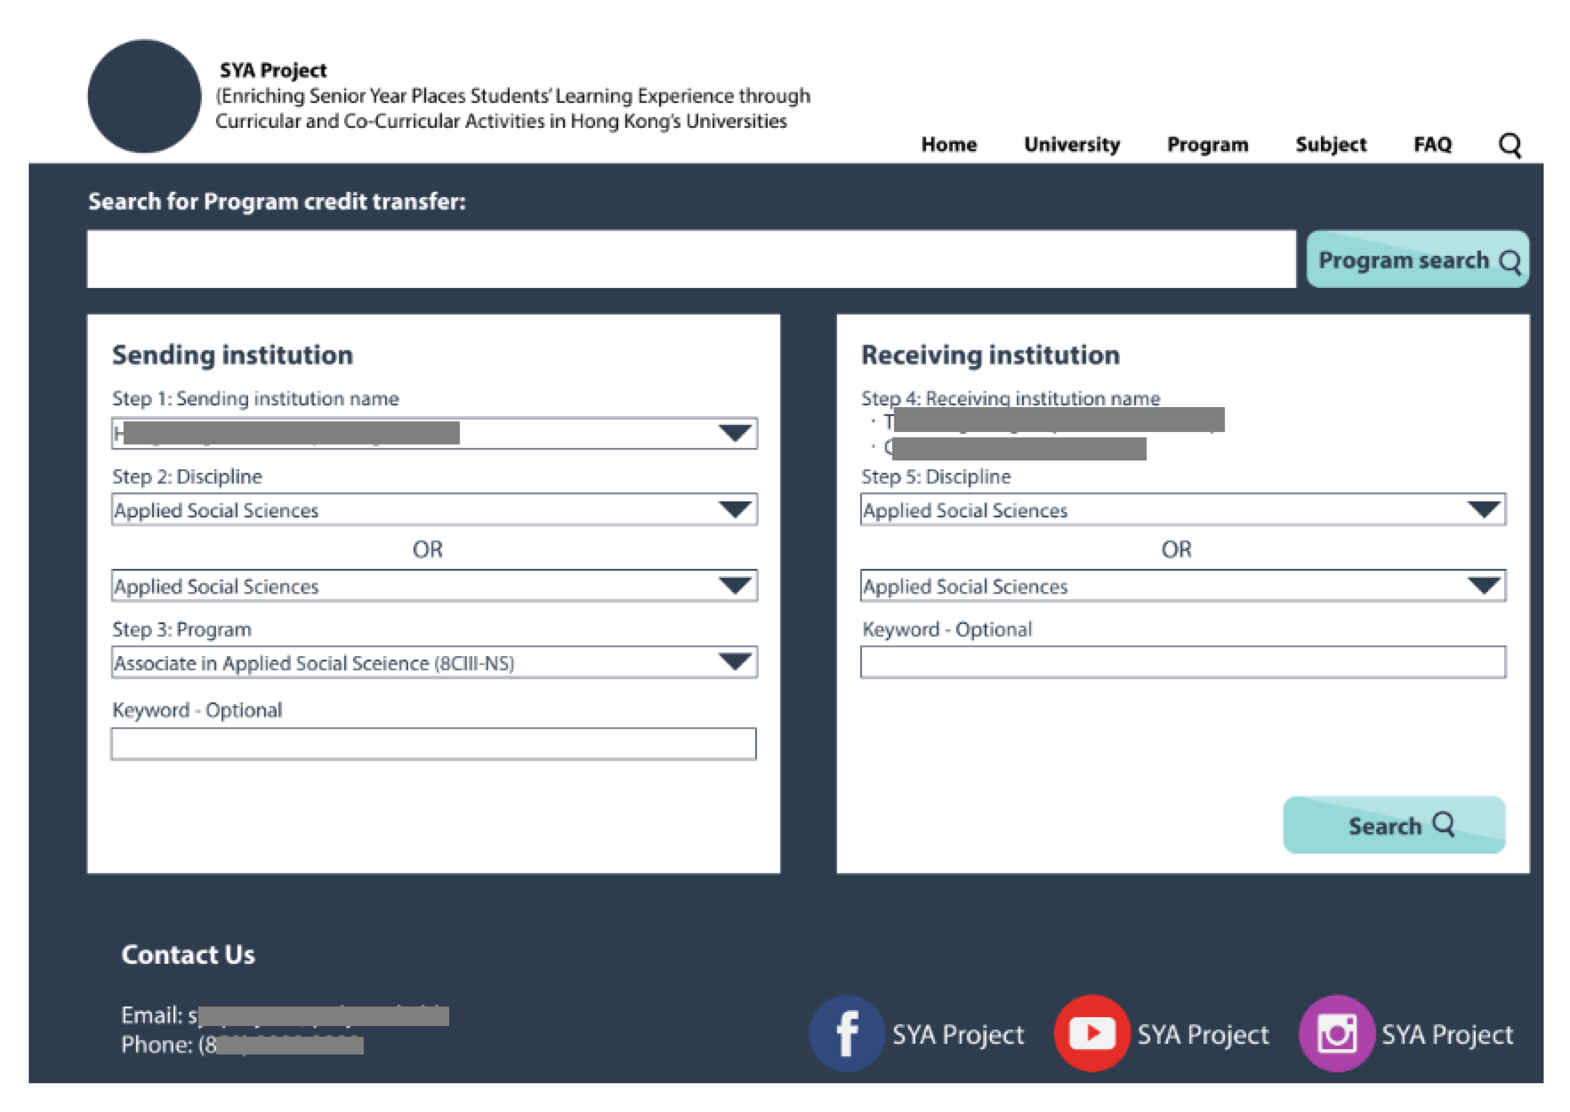Screen dimensions: 1570x1112
Task: Select the Subject menu item
Action: coord(1330,144)
